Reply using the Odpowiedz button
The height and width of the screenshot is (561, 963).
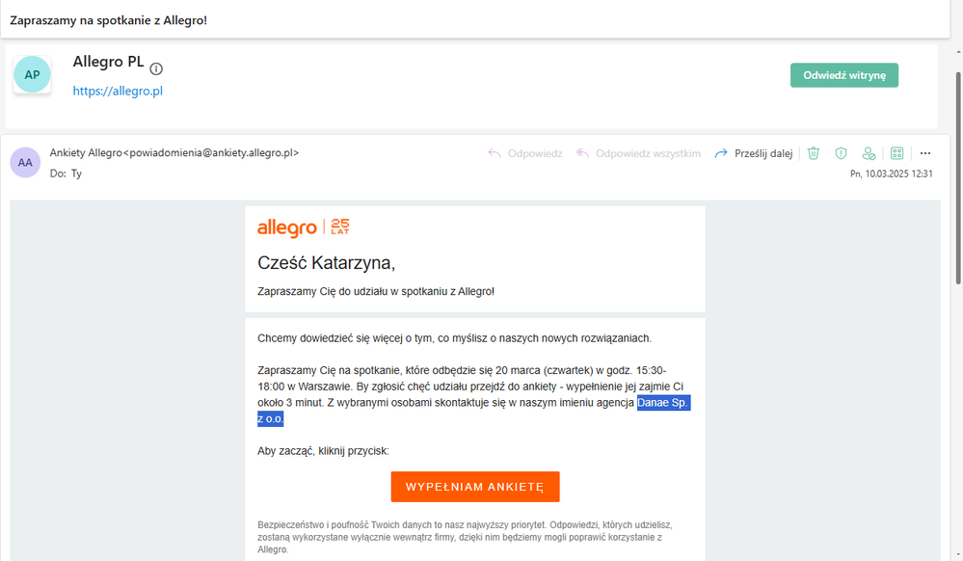[x=525, y=153]
